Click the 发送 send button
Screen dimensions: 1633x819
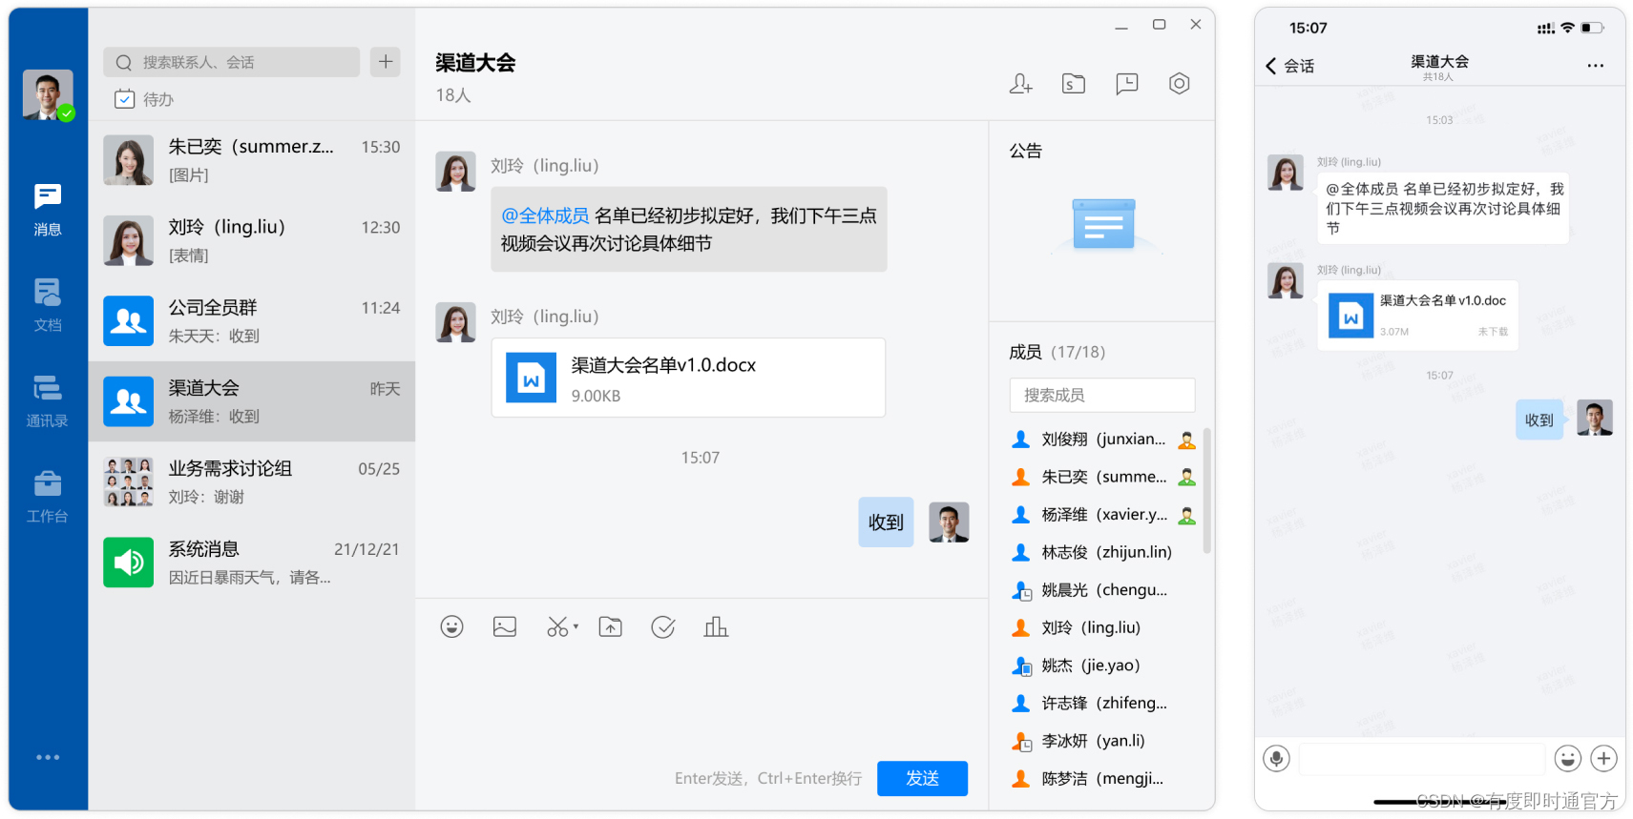[x=922, y=778]
